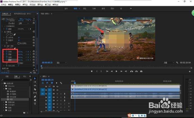Mute the A1 audio track
Screen dimensions: 194x118
click(57, 94)
